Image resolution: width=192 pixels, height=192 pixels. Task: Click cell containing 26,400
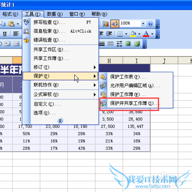[x=136, y=119]
